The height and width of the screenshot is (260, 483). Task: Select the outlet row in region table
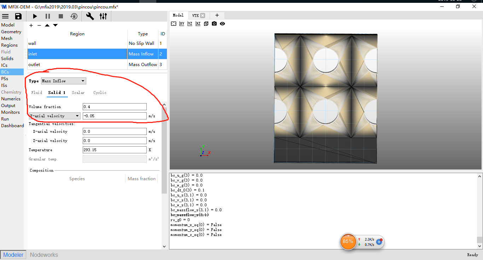77,65
